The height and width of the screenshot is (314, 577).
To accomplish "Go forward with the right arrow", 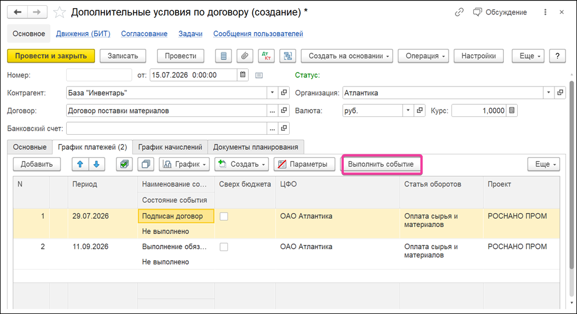I will (37, 12).
